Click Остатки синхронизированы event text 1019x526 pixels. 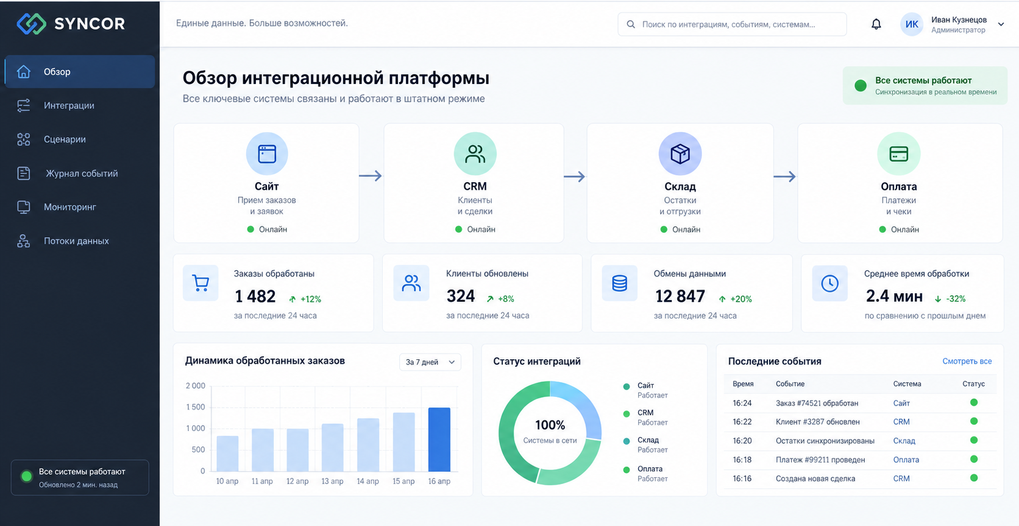coord(825,441)
